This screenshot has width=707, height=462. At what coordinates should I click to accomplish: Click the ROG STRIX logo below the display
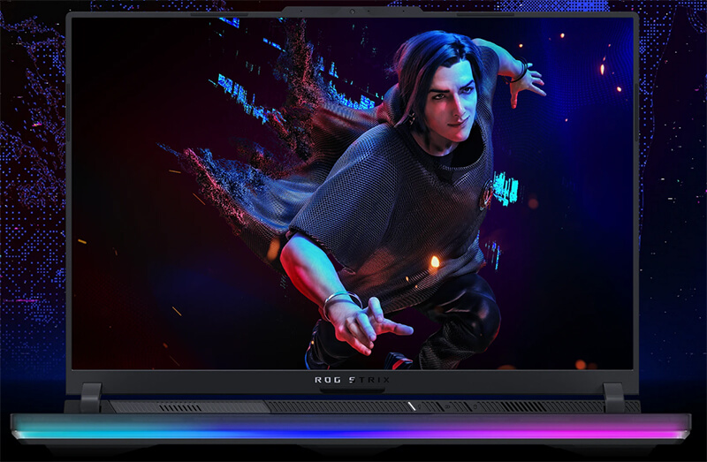pyautogui.click(x=352, y=380)
